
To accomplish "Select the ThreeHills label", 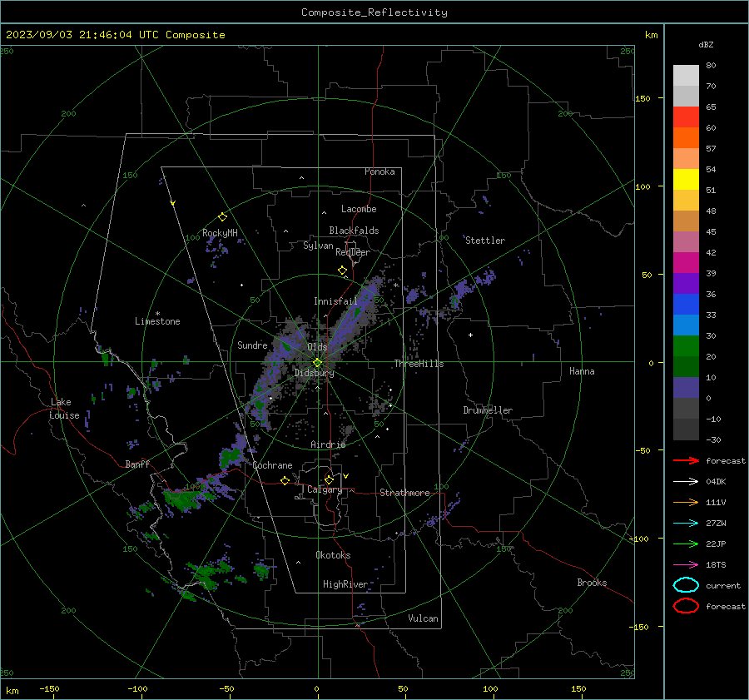I will [419, 364].
